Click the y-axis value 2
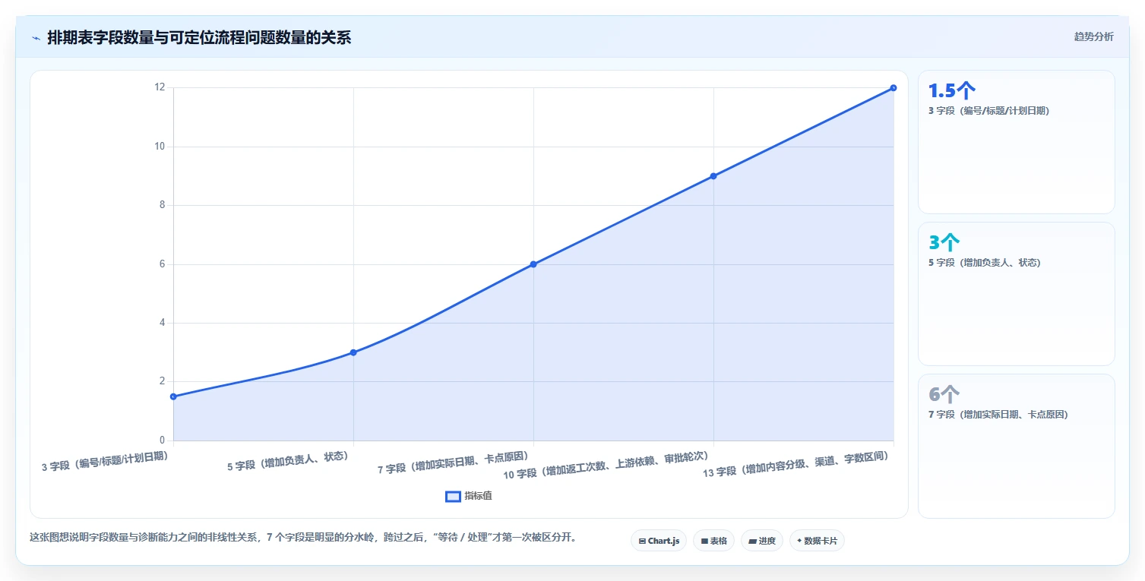Screen dimensions: 1145x581 [x=162, y=381]
